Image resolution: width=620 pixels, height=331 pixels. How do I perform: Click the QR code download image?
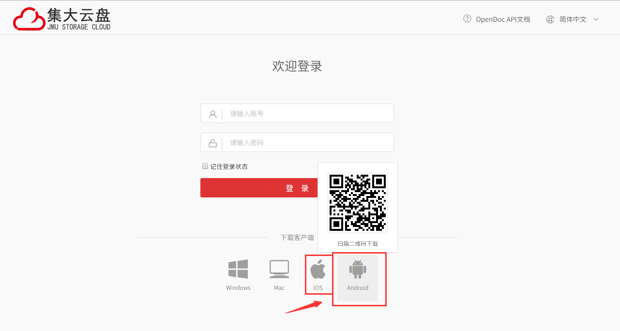point(358,203)
